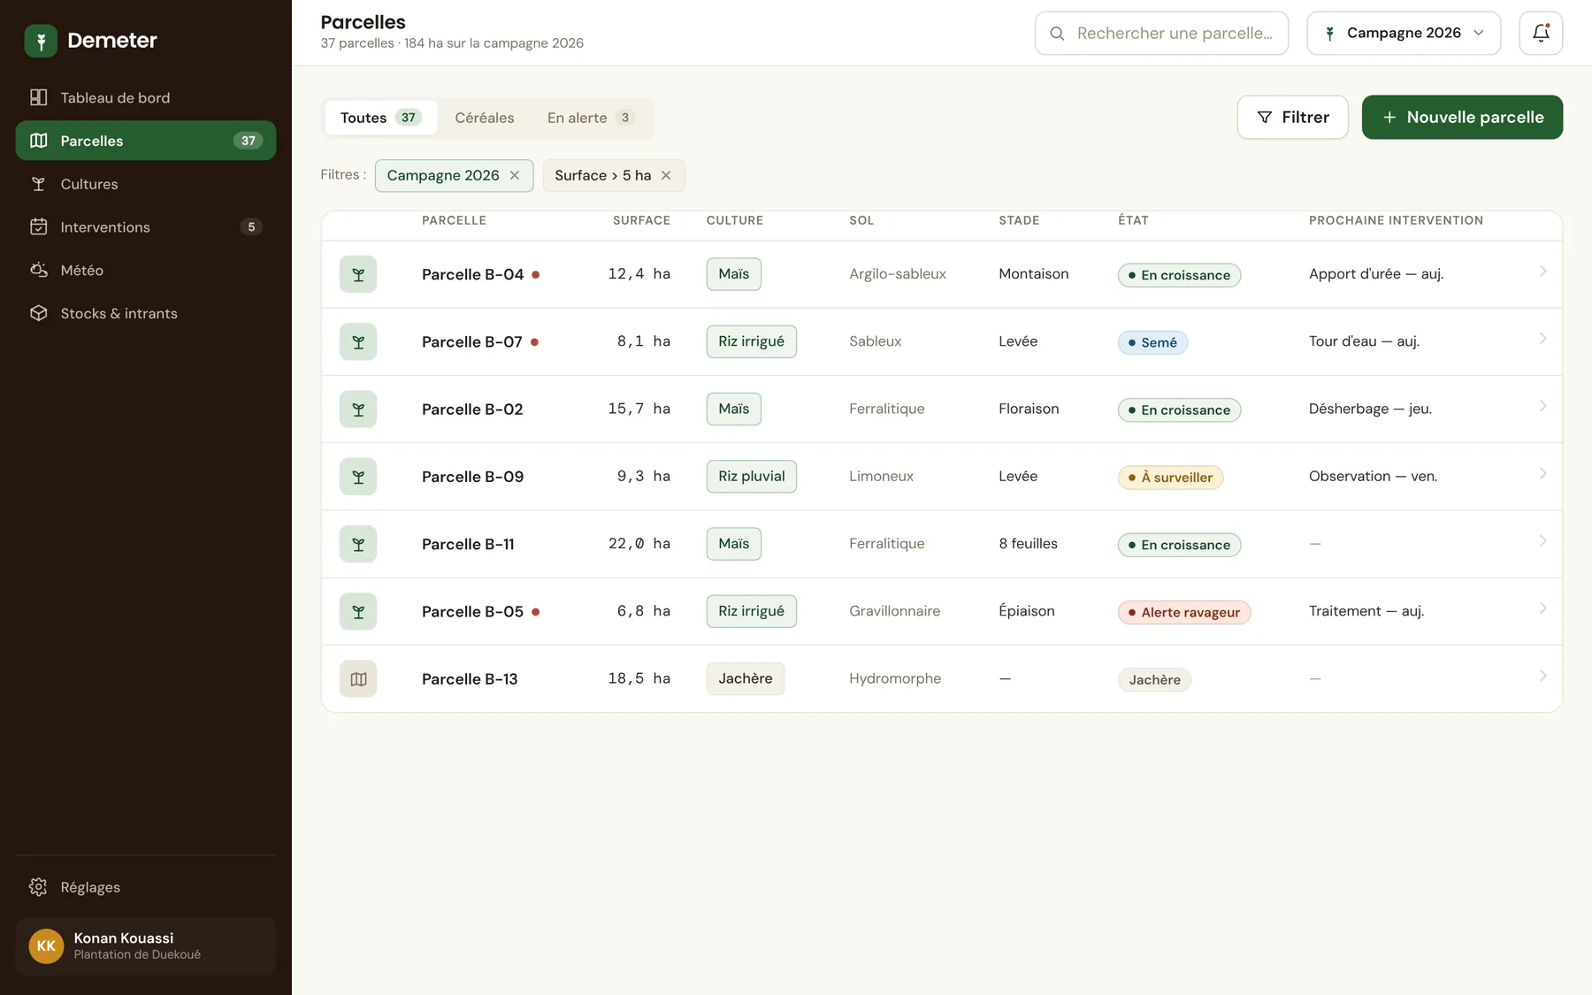Remove the Surface > 5 ha filter

[666, 175]
